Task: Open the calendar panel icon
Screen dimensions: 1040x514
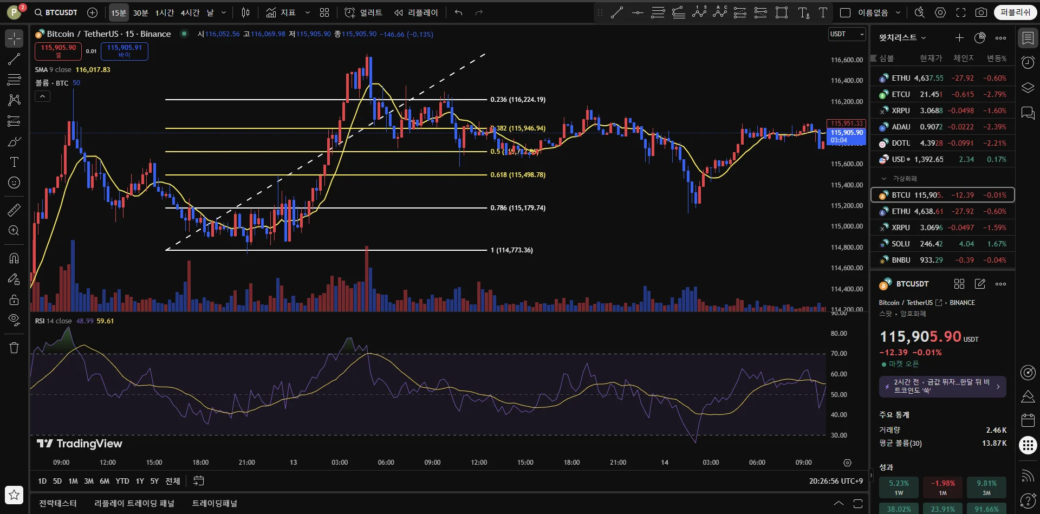Action: pyautogui.click(x=1028, y=420)
